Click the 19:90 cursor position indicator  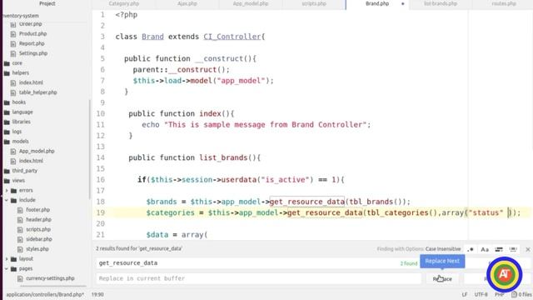pos(97,294)
